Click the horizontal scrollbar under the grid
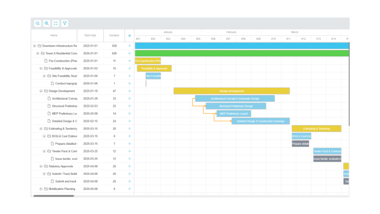This screenshot has width=380, height=214. pyautogui.click(x=54, y=196)
